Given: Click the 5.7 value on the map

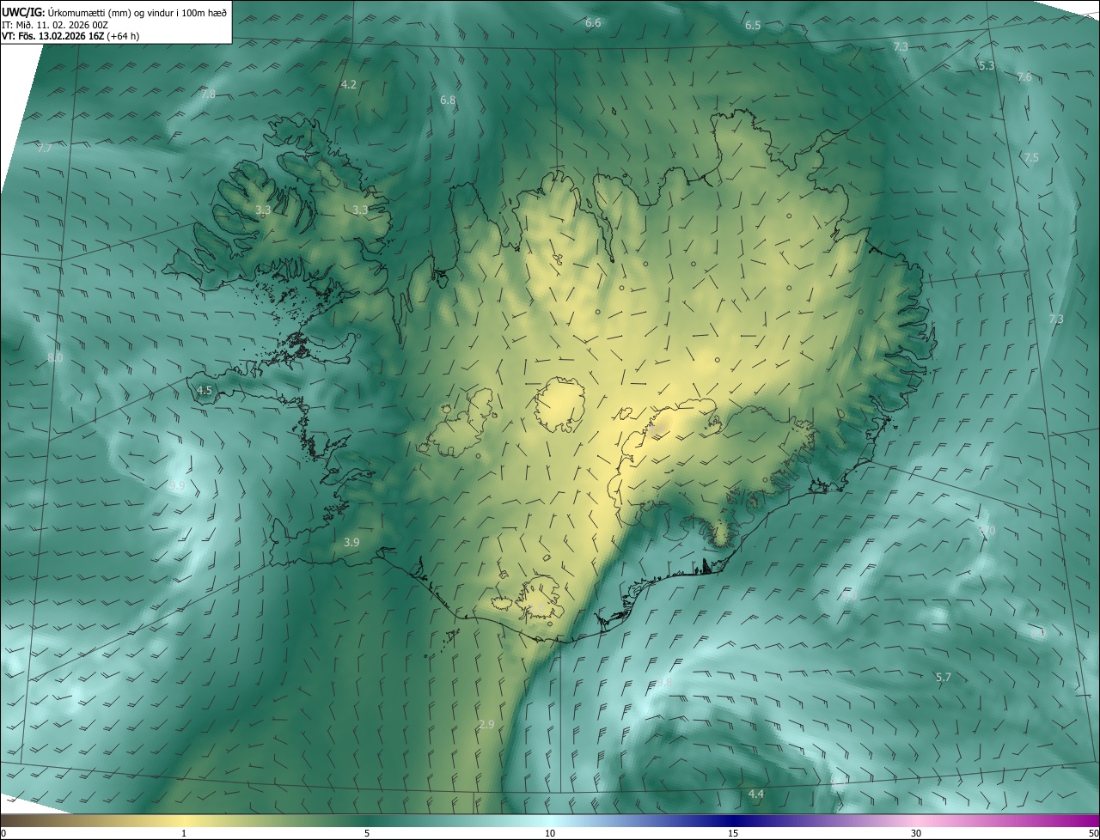Looking at the screenshot, I should coord(944,677).
